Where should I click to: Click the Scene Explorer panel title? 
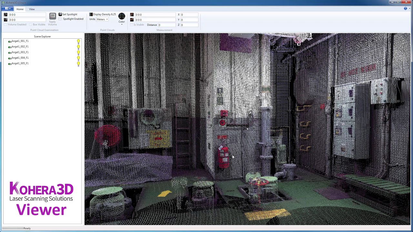pos(42,36)
